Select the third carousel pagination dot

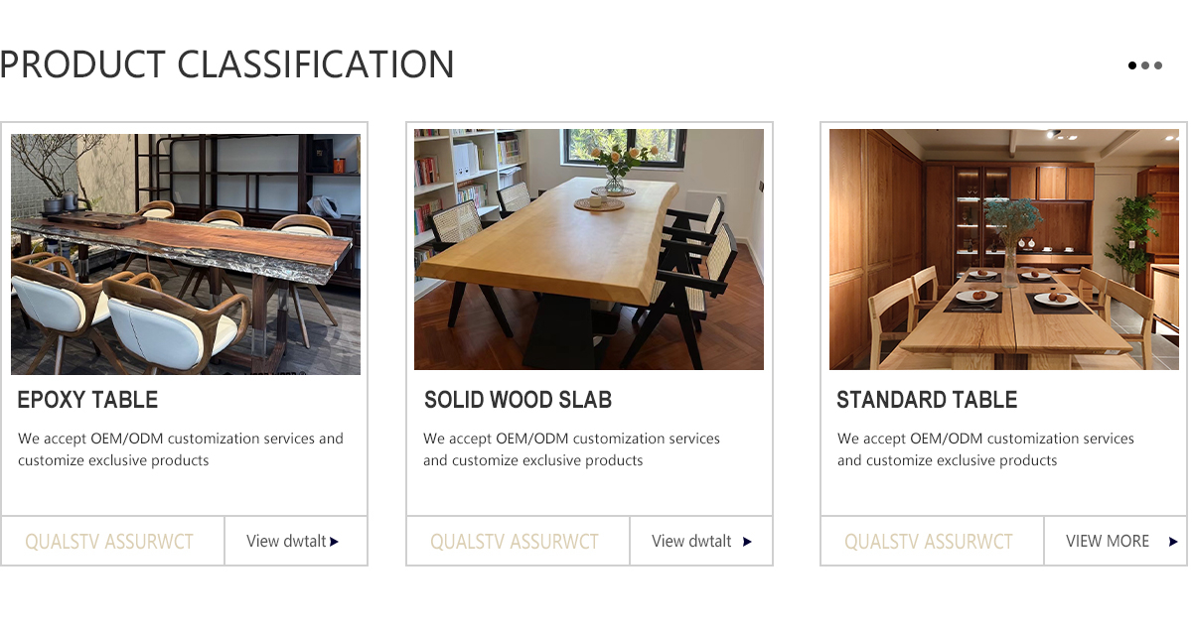(x=1157, y=65)
